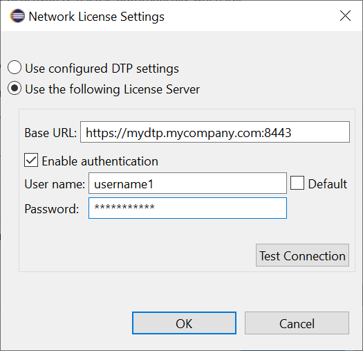Click the "Password:" label
This screenshot has height=351, width=363.
point(52,209)
